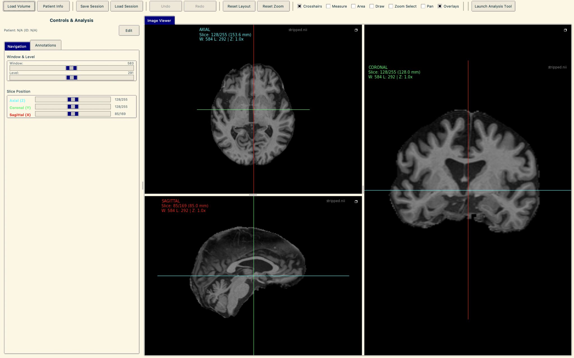This screenshot has height=358, width=574.
Task: Click the splitter between controls and viewer
Action: (143, 186)
